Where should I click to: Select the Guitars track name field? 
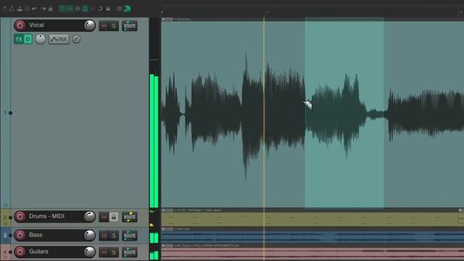[x=55, y=252]
